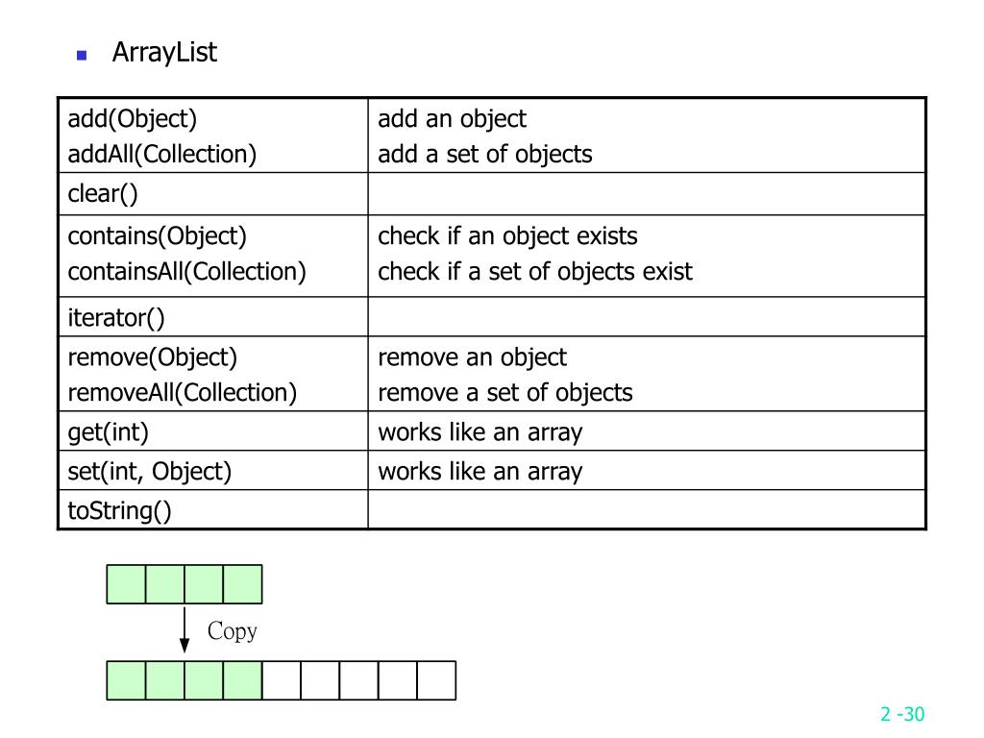Click containsAll(Collection) in the table
The image size is (984, 738).
pyautogui.click(x=187, y=272)
